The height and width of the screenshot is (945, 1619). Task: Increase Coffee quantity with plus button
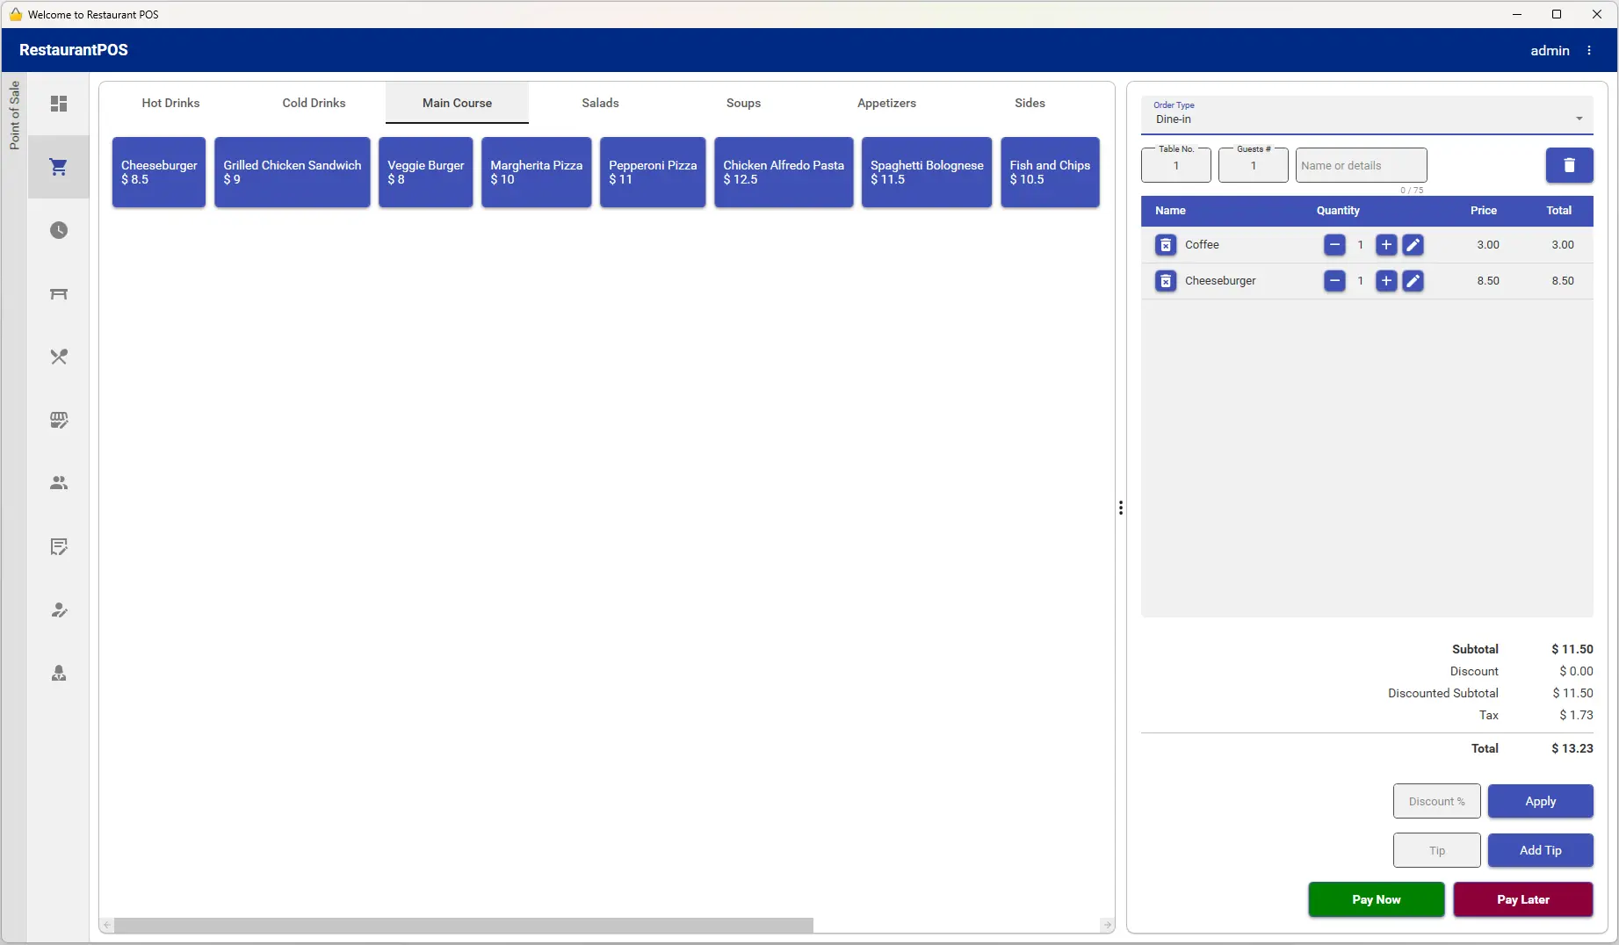[1386, 245]
